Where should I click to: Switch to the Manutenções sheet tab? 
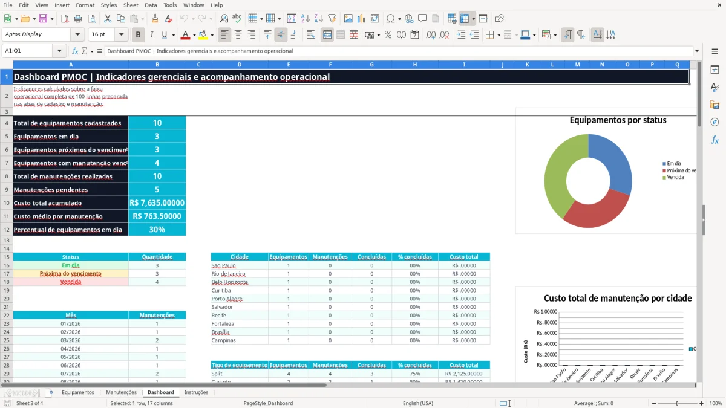[121, 392]
